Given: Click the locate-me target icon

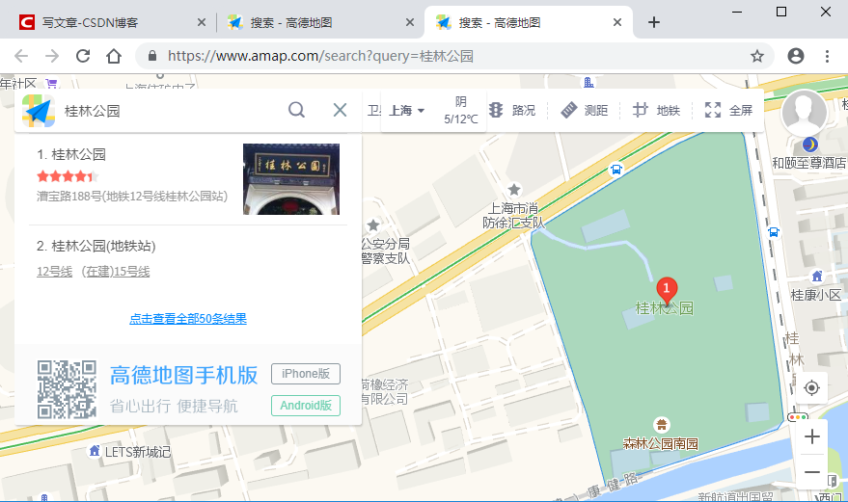Looking at the screenshot, I should (811, 388).
